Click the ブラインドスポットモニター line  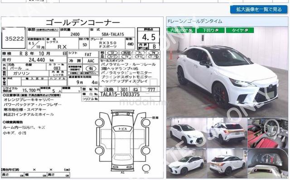coord(126,77)
